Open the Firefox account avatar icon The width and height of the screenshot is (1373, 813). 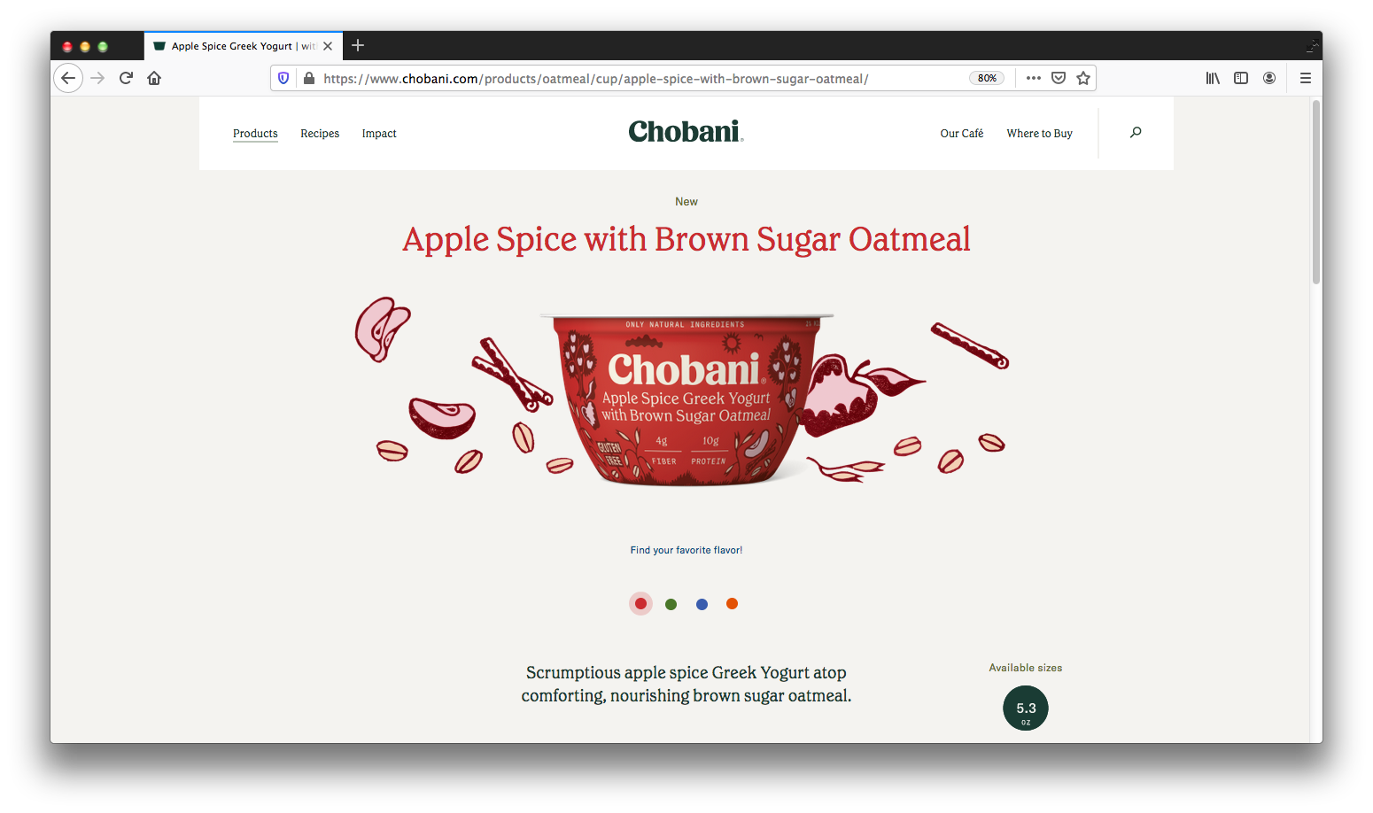(x=1269, y=78)
